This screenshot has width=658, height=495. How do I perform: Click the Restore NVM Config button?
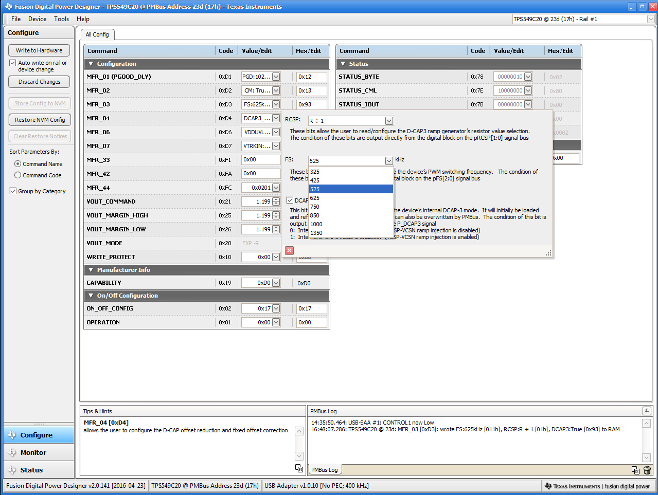(40, 120)
